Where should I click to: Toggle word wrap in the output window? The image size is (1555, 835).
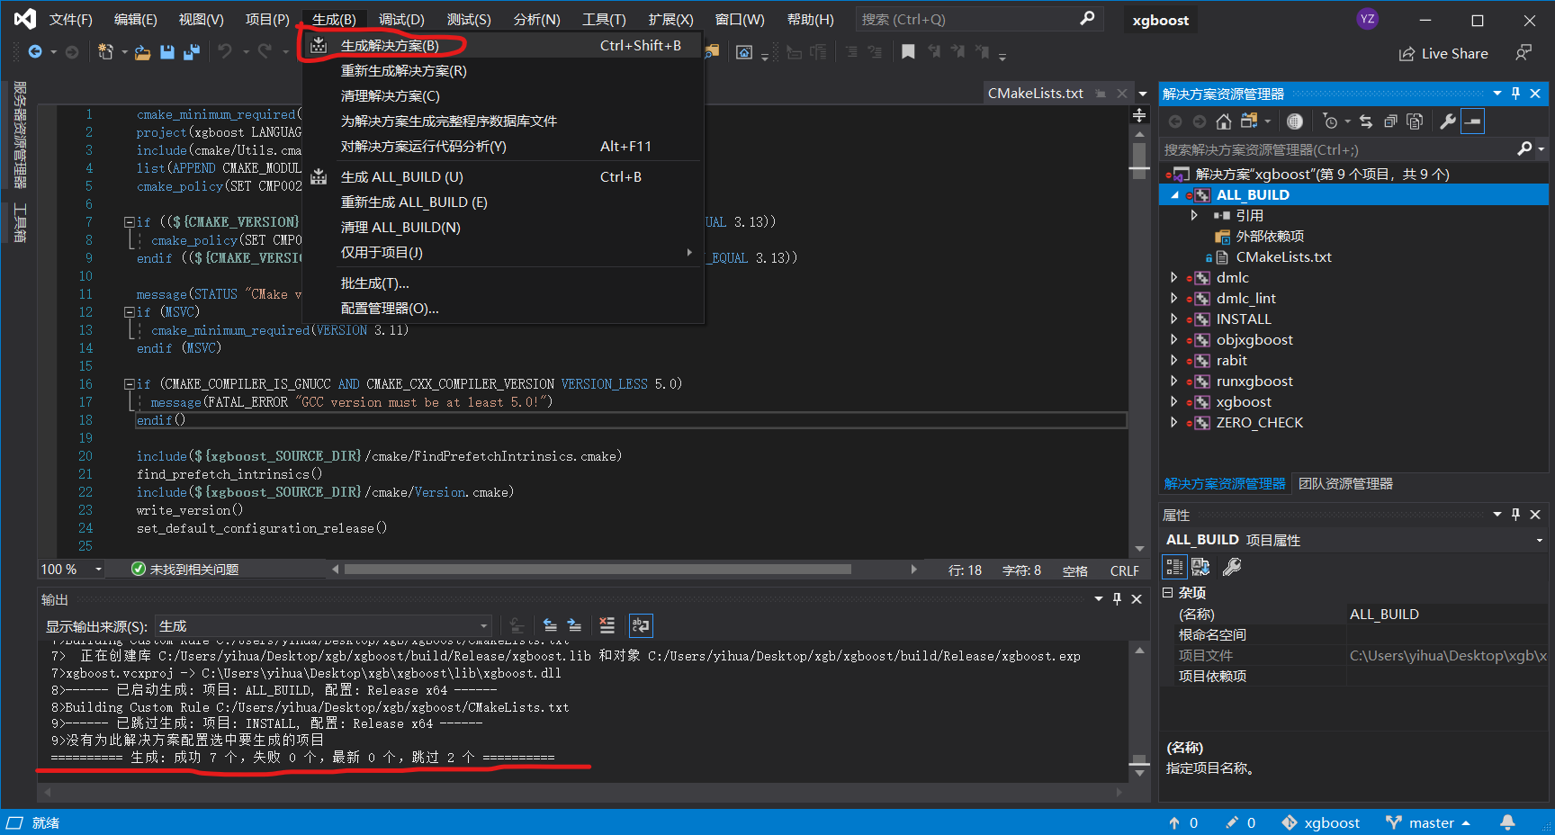(x=641, y=625)
